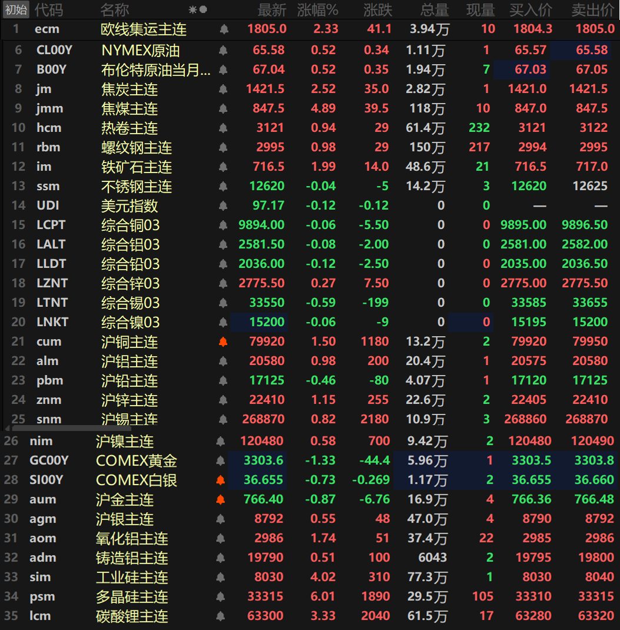620x630 pixels.
Task: Click the orange bell for COMEX白银
Action: tap(220, 480)
